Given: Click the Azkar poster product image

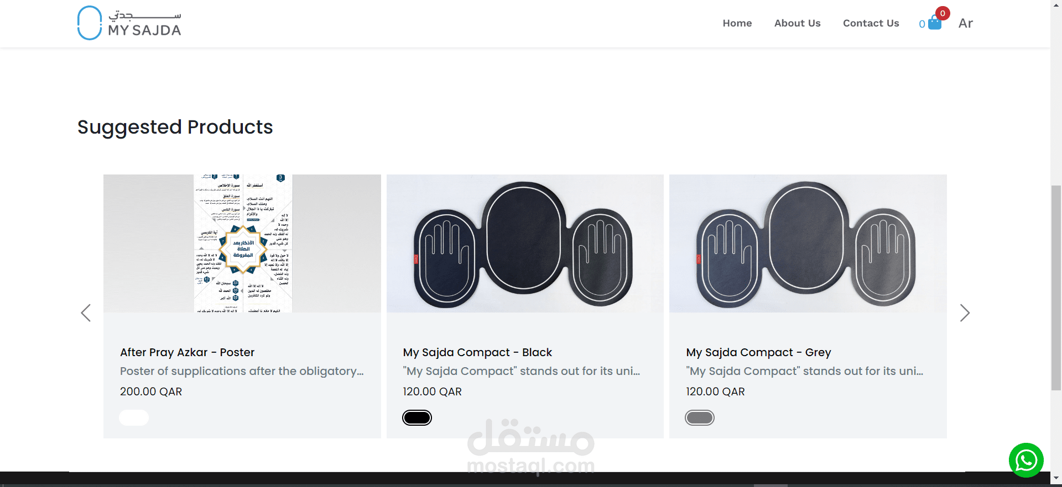Looking at the screenshot, I should click(242, 243).
